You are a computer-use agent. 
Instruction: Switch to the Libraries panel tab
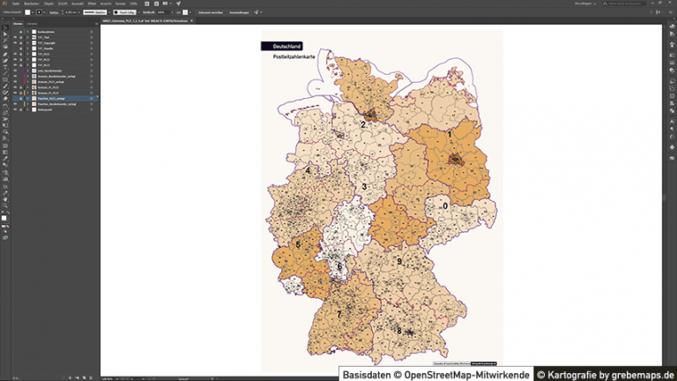pos(32,23)
